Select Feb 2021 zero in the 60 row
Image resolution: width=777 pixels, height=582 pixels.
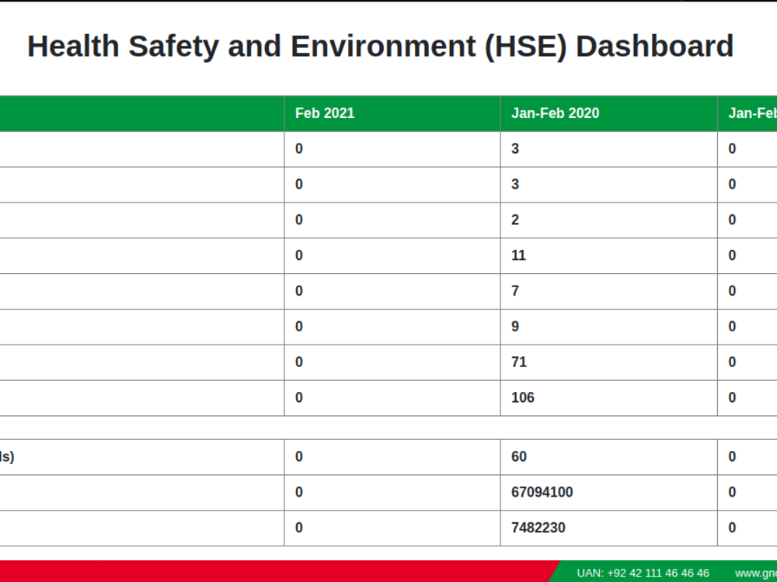(299, 457)
